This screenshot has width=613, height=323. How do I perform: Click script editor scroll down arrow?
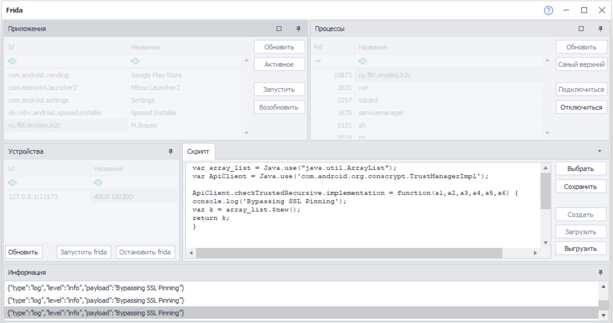tap(545, 242)
